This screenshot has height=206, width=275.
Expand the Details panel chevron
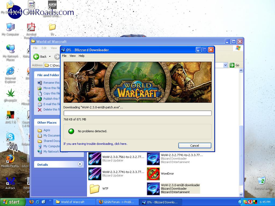click(x=80, y=164)
